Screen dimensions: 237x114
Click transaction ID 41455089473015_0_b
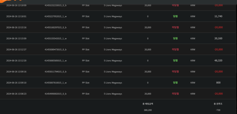pyautogui.click(x=55, y=50)
